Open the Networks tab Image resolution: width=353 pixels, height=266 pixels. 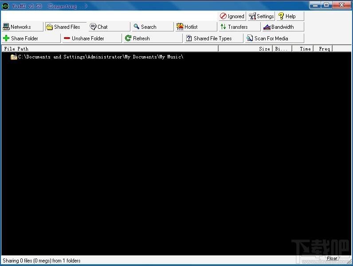22,27
